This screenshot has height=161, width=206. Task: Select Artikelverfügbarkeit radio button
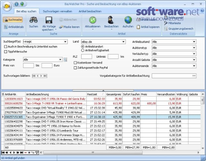[83, 50]
